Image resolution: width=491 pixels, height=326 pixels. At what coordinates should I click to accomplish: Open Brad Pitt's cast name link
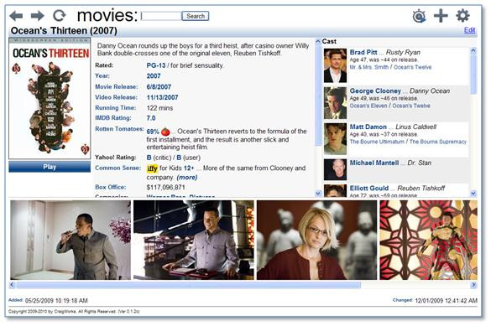click(363, 52)
